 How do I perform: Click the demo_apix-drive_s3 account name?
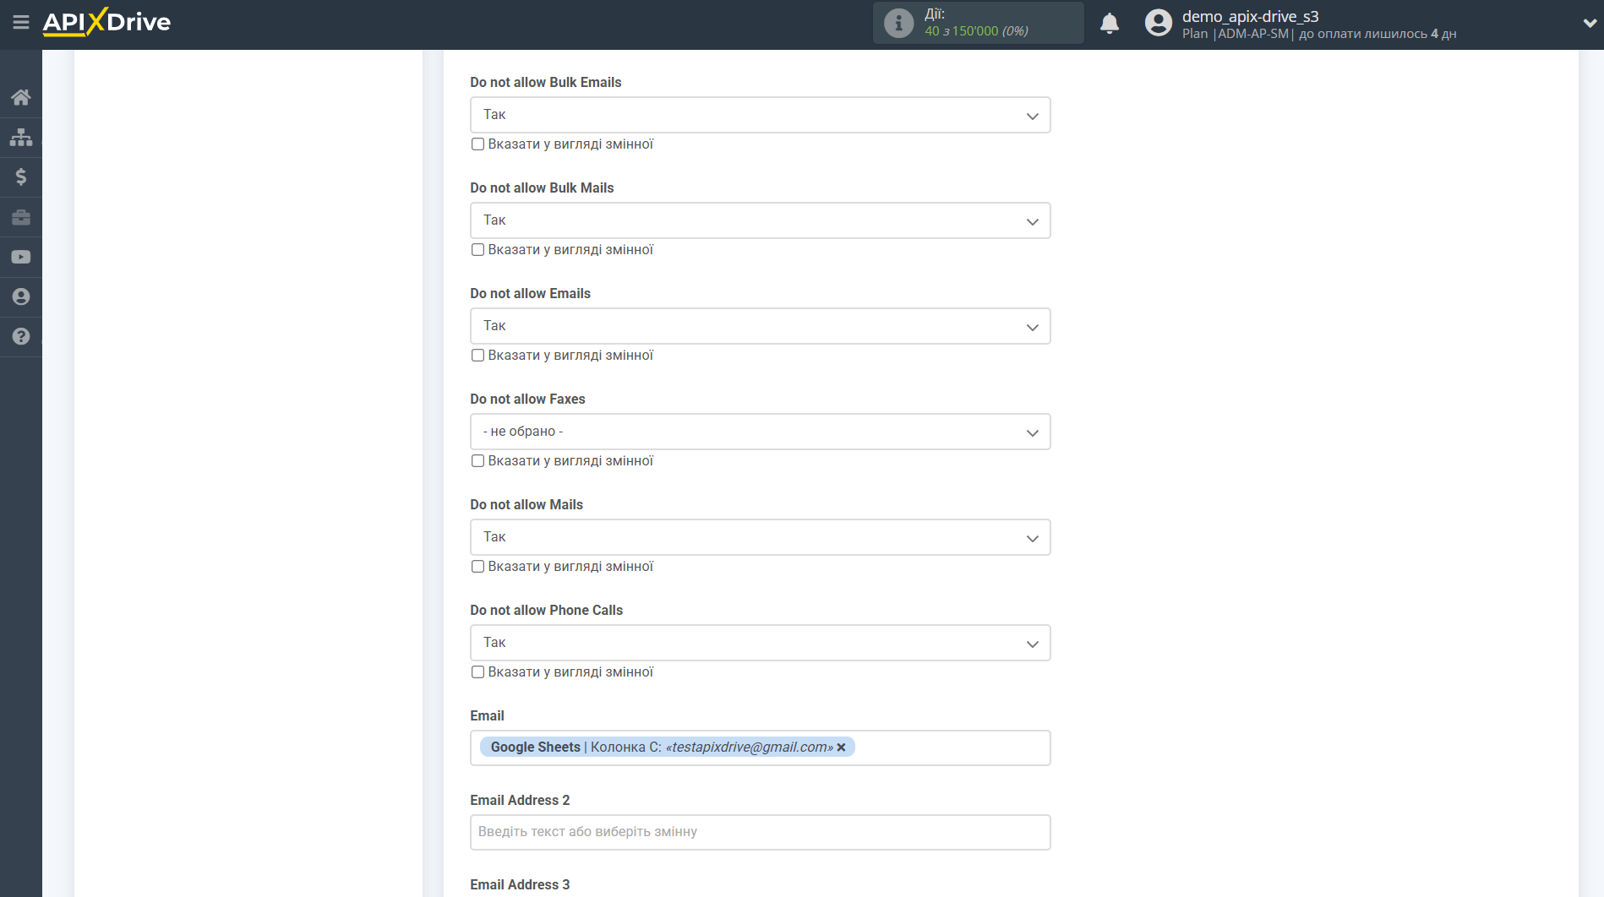point(1250,16)
